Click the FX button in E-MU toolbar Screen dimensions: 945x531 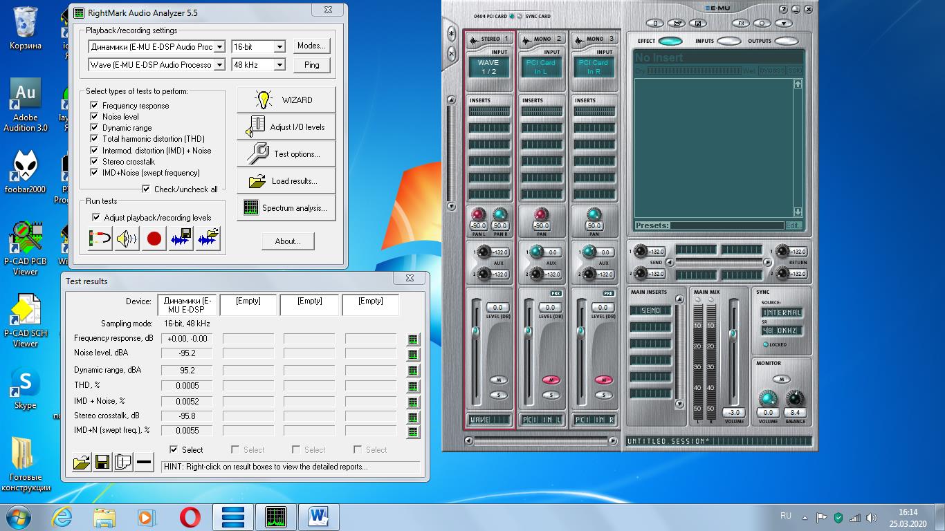pos(742,23)
